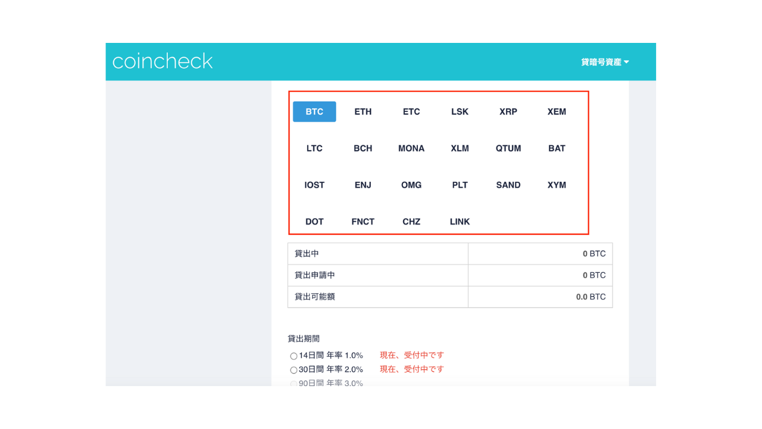This screenshot has height=429, width=762.
Task: Select the DOT currency option
Action: [x=314, y=222]
